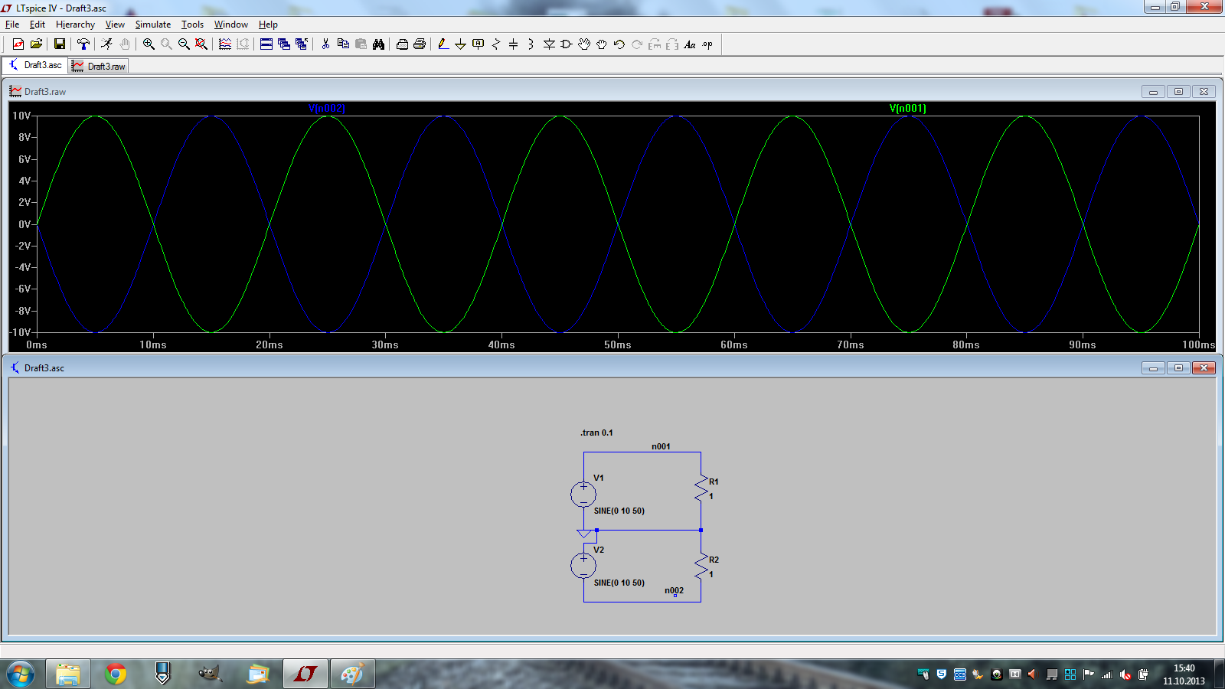Screen dimensions: 1225x689
Task: Select the Move hand tool
Action: click(584, 44)
